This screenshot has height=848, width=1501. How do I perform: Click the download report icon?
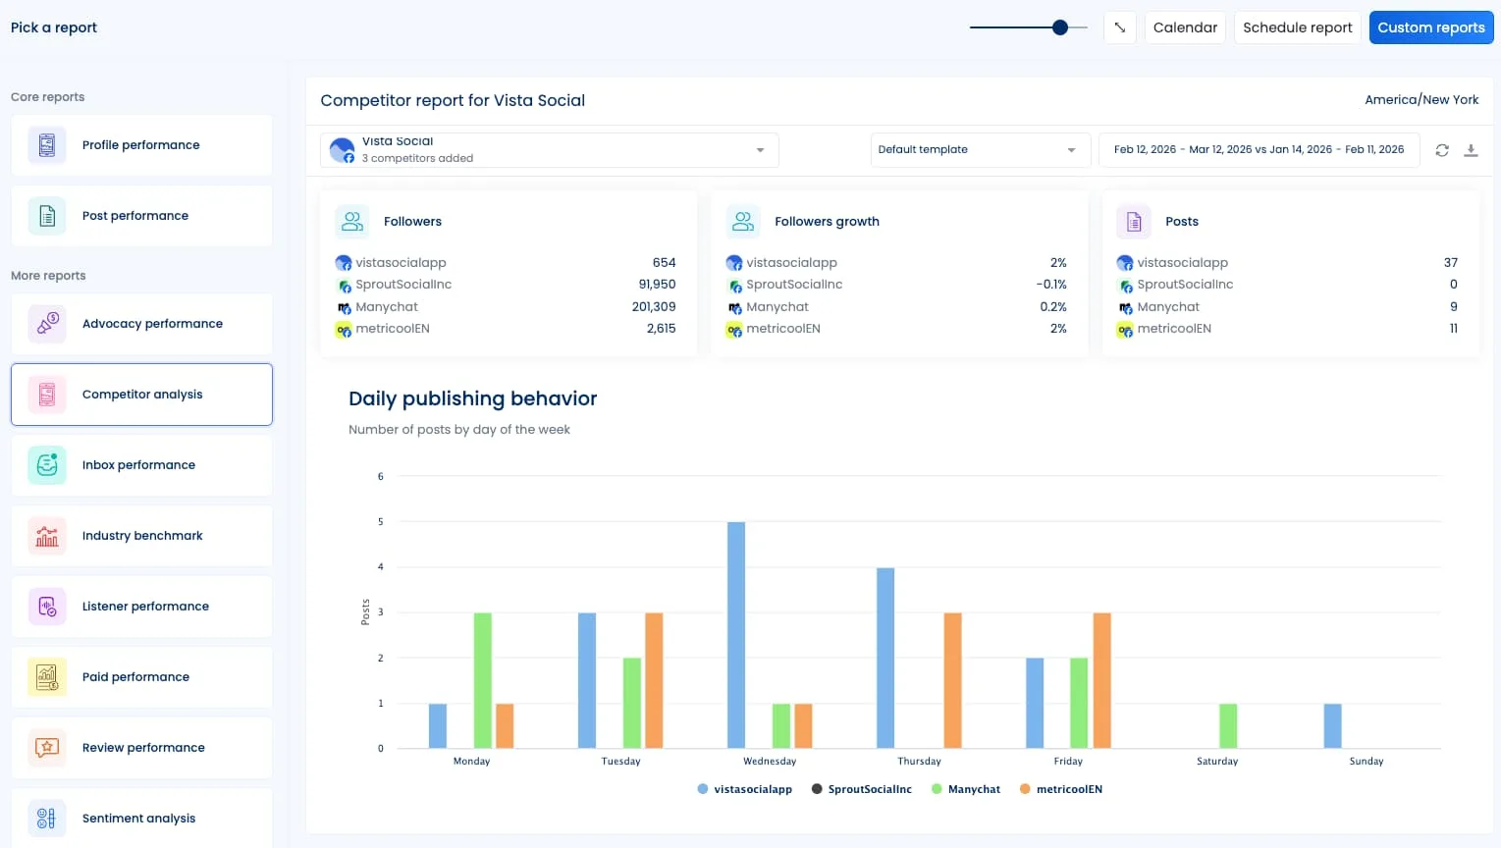pos(1471,149)
